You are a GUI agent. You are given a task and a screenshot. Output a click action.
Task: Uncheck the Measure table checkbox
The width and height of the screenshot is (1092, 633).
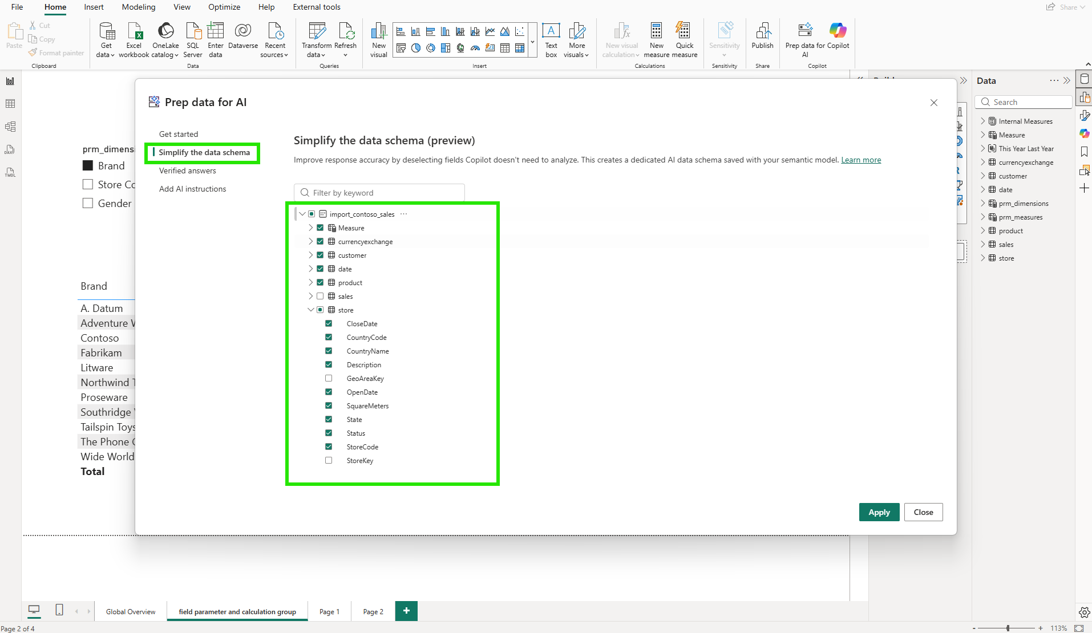[320, 228]
